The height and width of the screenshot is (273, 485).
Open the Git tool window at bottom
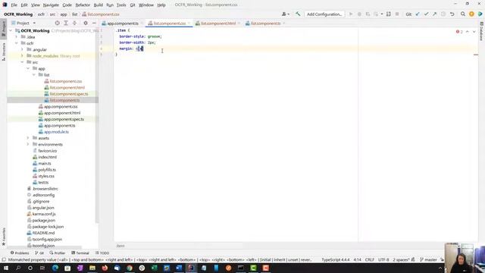(x=39, y=253)
